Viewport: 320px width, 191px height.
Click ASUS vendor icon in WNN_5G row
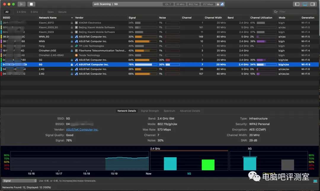(76, 37)
